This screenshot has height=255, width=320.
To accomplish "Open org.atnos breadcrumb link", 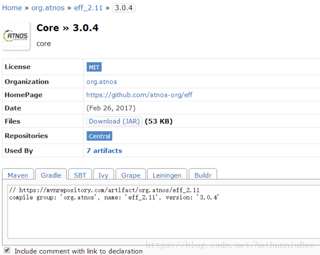I will (x=48, y=8).
